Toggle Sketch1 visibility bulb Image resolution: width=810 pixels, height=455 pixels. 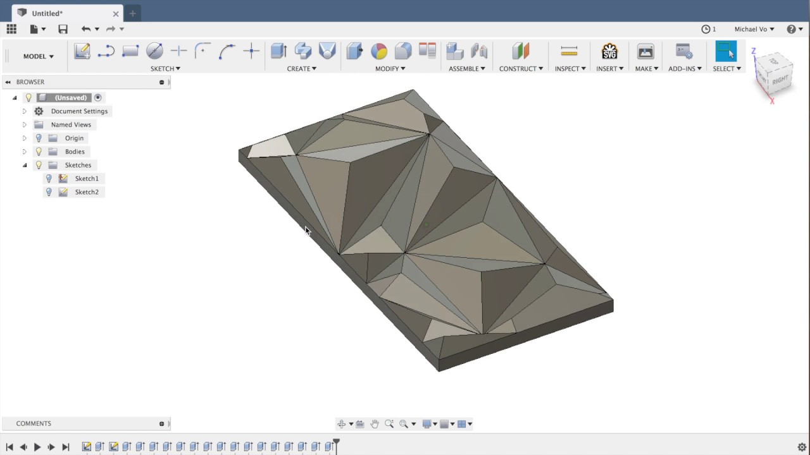click(x=49, y=178)
